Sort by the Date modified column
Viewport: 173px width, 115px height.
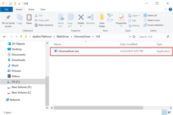pyautogui.click(x=129, y=44)
